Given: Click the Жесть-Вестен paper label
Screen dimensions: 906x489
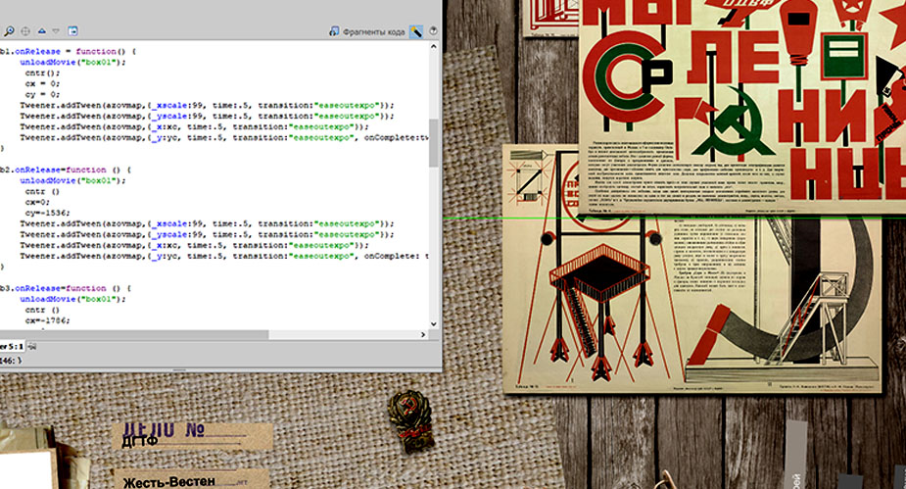Looking at the screenshot, I should (x=182, y=480).
